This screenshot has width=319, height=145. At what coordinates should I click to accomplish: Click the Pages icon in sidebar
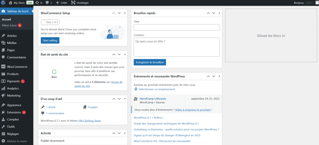[x=3, y=50]
